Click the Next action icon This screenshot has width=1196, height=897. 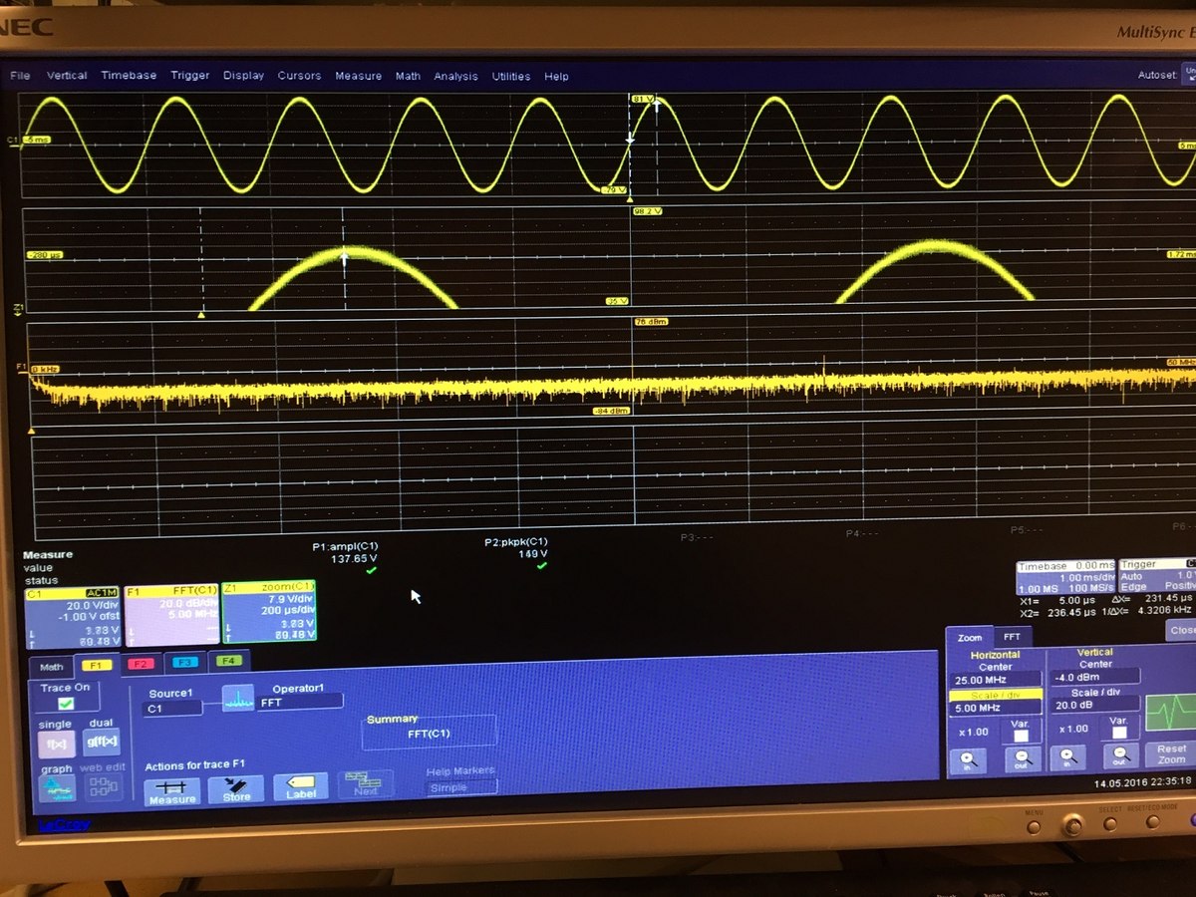[x=365, y=784]
